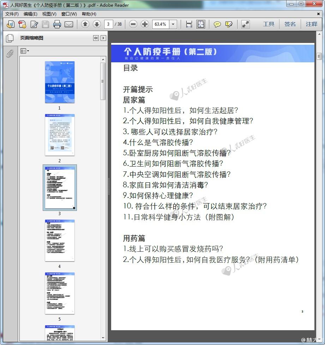This screenshot has height=345, width=325.
Task: Open thumbnail panel options dropdown
Action: (x=24, y=51)
